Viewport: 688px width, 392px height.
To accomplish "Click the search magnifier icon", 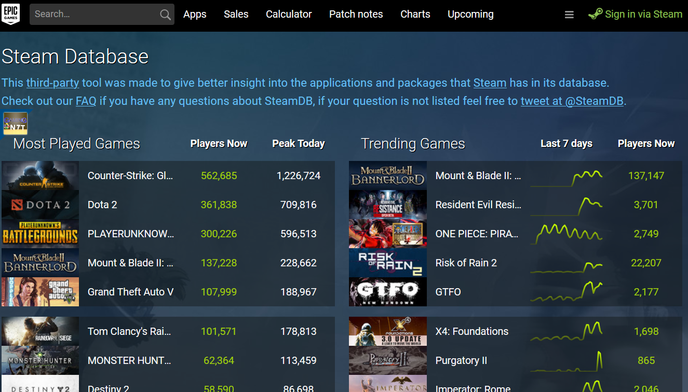I will (165, 15).
